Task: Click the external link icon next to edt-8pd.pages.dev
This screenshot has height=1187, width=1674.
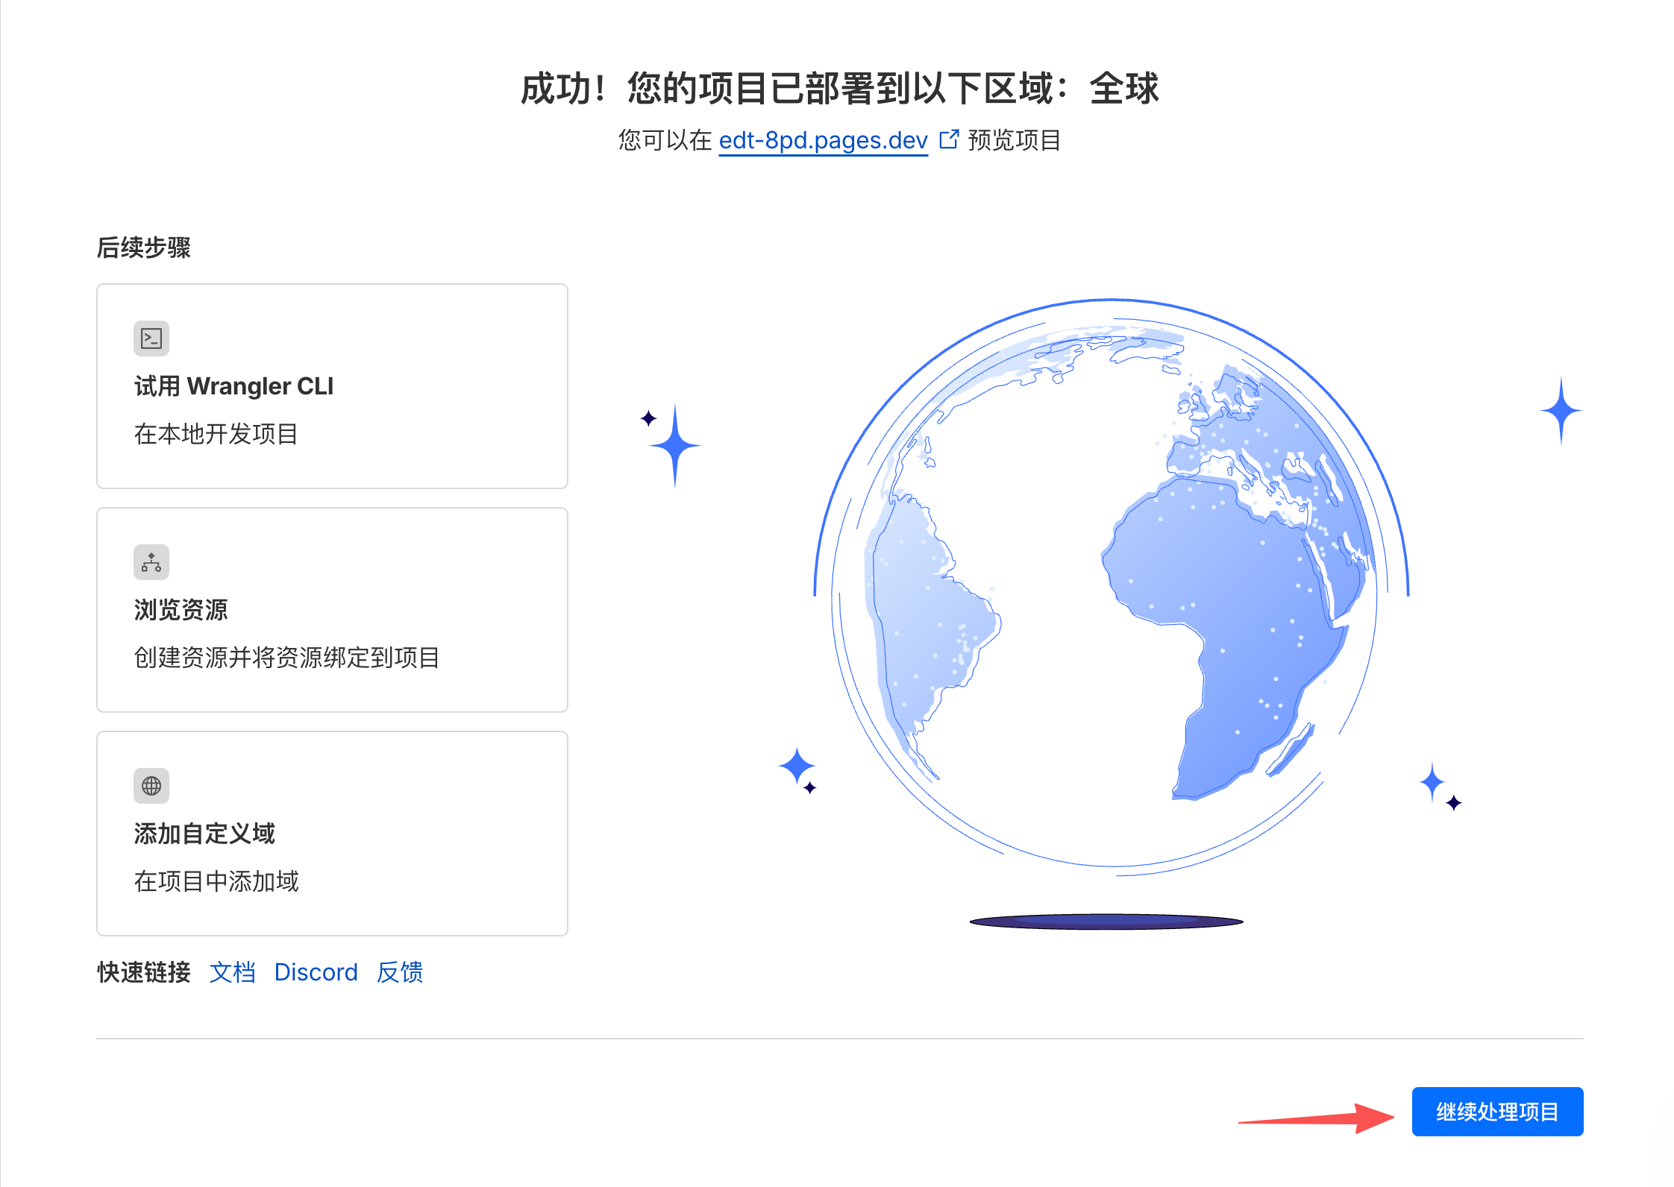Action: (x=949, y=139)
